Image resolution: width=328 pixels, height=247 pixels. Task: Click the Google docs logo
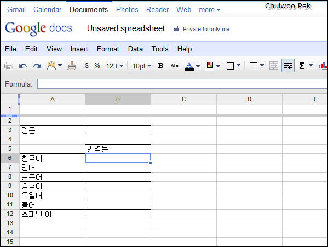(x=38, y=28)
